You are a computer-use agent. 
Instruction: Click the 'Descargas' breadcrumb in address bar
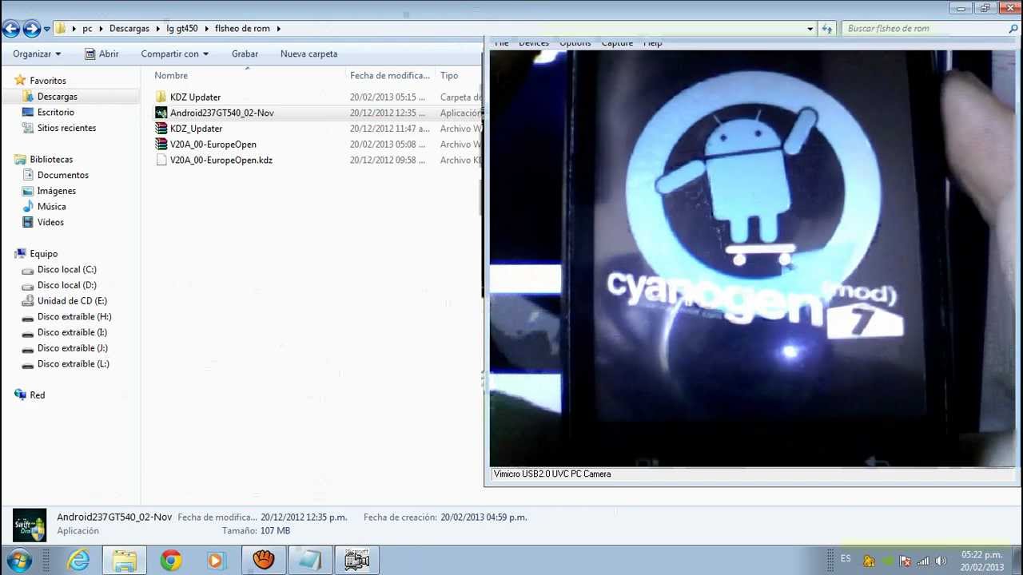(x=129, y=29)
